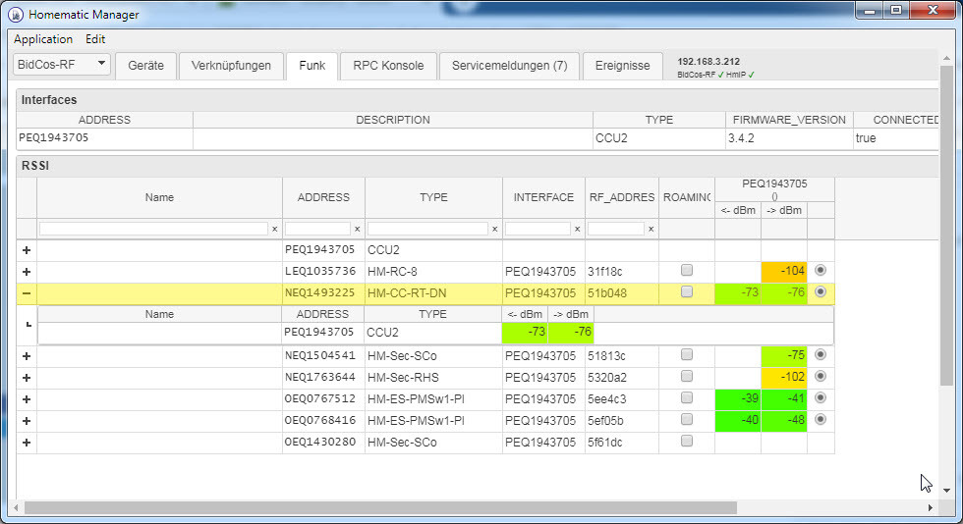Screen dimensions: 963x524
Task: Click the scroll-right arrow
Action: (931, 508)
